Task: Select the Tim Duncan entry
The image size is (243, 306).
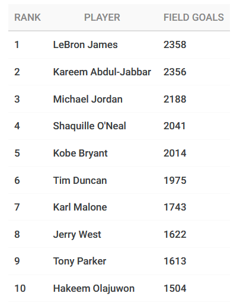Action: [x=80, y=180]
